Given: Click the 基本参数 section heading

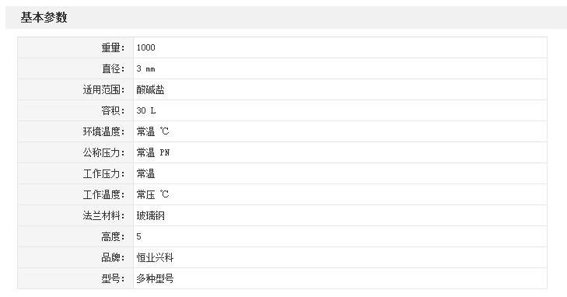Looking at the screenshot, I should 44,17.
